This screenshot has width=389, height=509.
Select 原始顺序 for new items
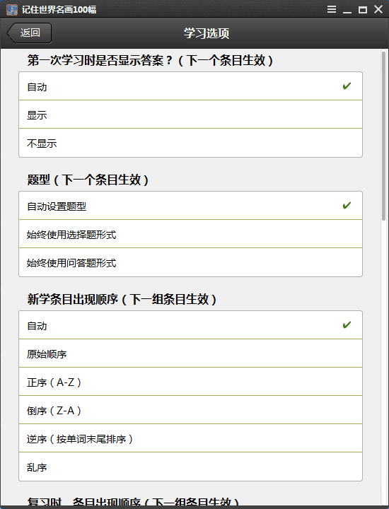(190, 353)
